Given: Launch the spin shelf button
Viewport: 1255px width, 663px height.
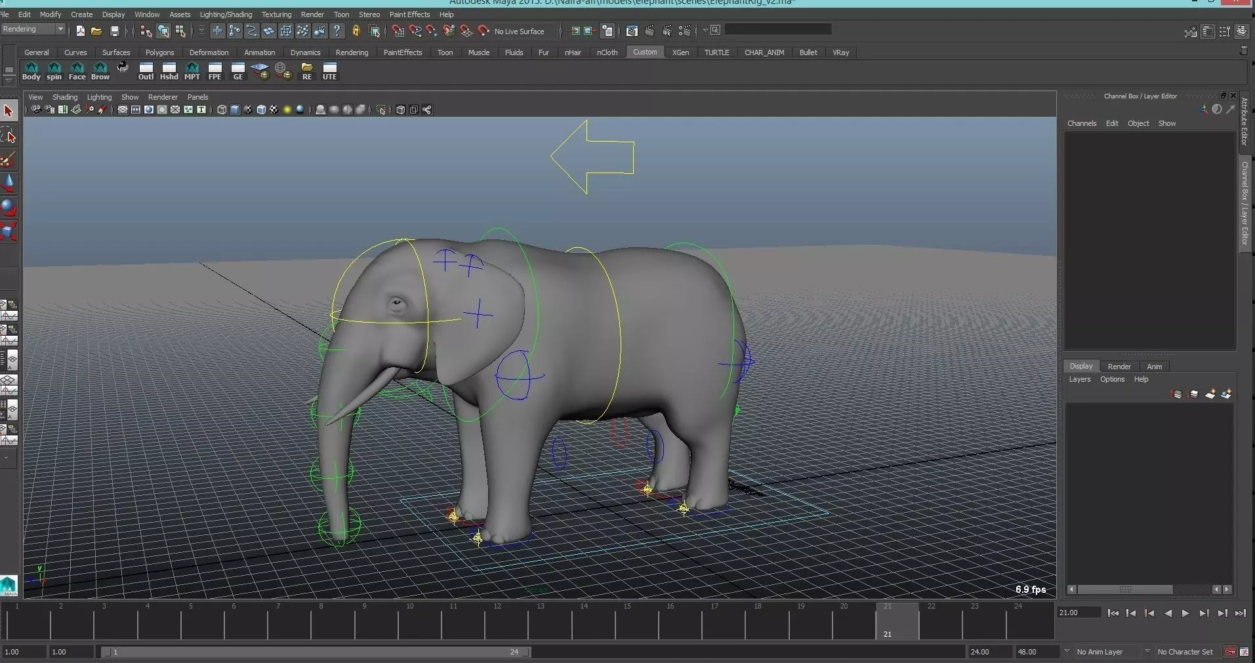Looking at the screenshot, I should click(54, 71).
